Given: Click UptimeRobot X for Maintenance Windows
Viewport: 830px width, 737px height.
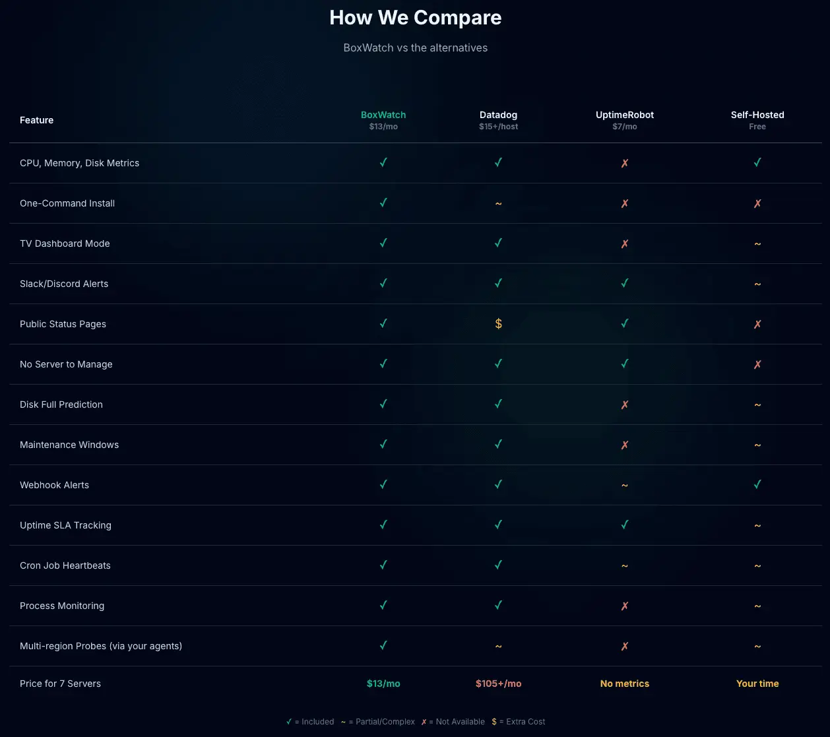Looking at the screenshot, I should 625,445.
